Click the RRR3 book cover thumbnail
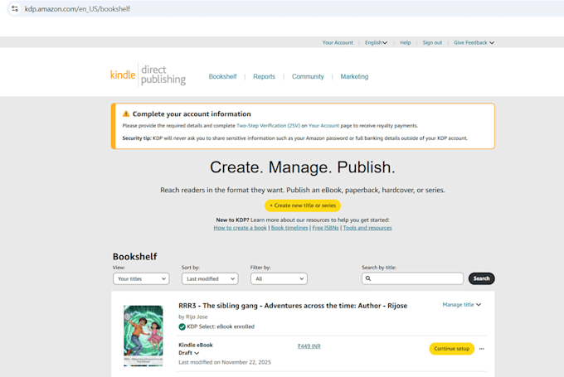The image size is (564, 377). pos(143,336)
